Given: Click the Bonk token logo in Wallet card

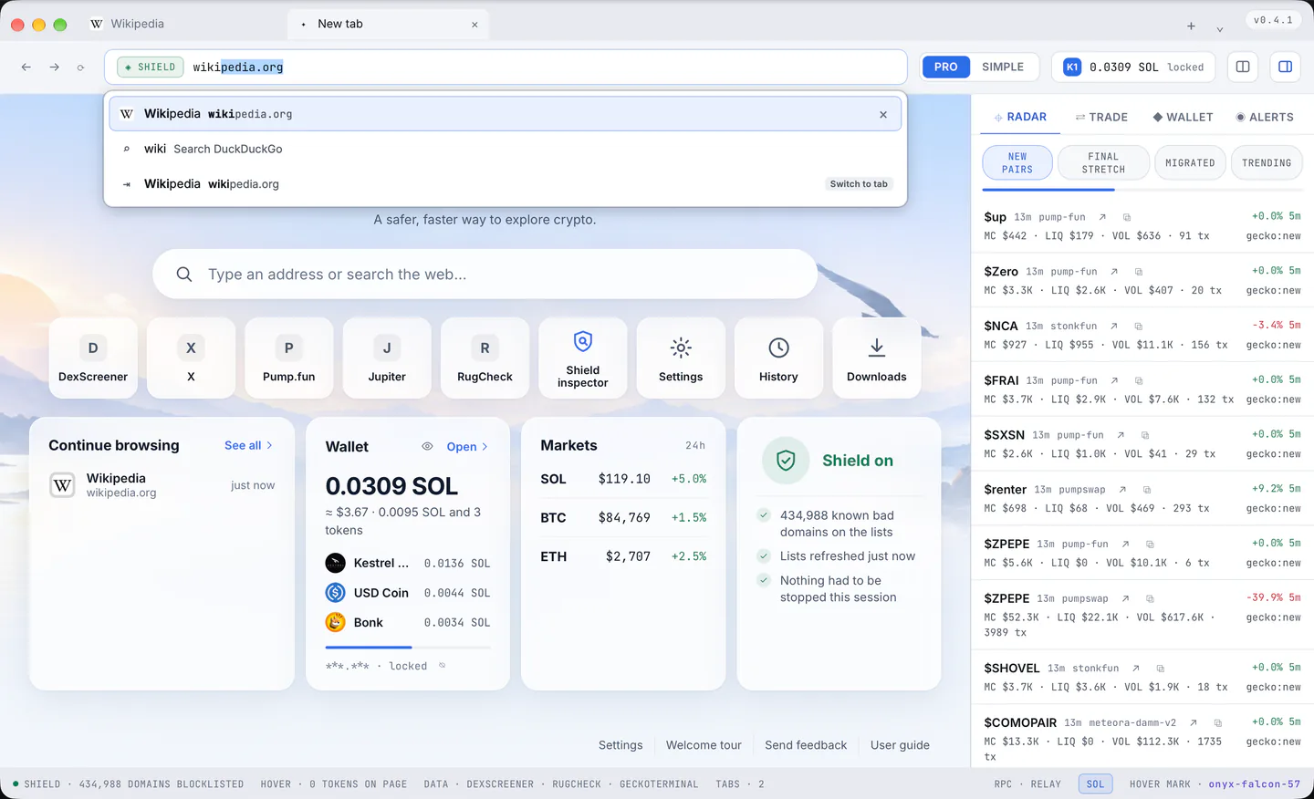Looking at the screenshot, I should [x=336, y=622].
